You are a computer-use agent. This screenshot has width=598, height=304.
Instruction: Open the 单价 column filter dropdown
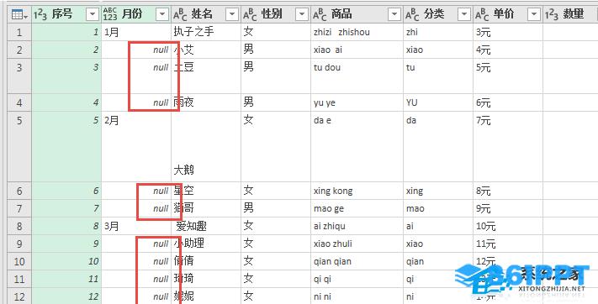click(534, 14)
